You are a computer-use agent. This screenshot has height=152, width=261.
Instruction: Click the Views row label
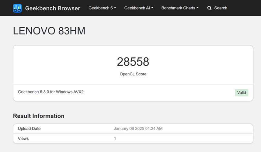point(23,139)
